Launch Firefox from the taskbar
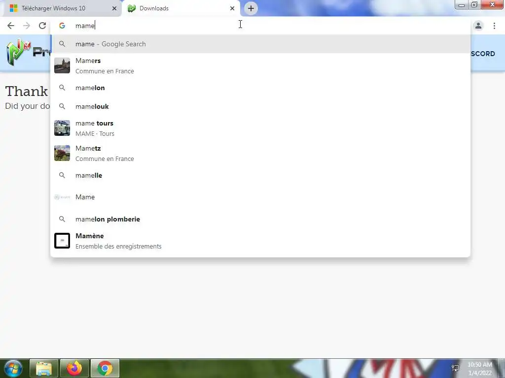The height and width of the screenshot is (378, 505). [74, 368]
